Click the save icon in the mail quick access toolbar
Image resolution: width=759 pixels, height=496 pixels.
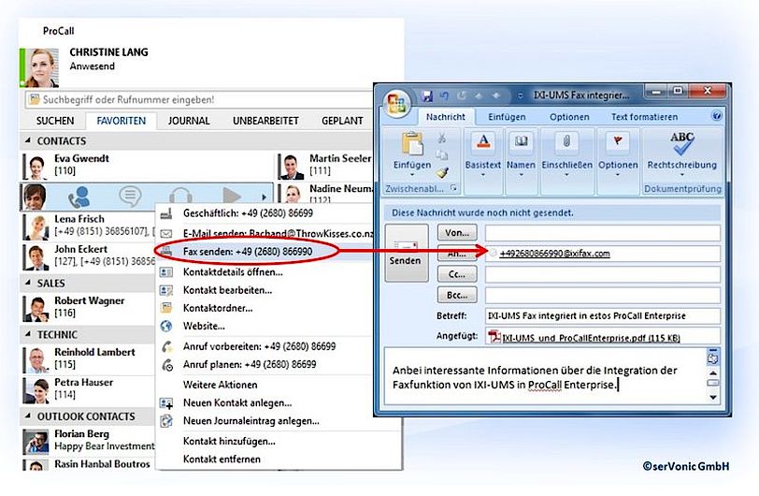pos(427,96)
